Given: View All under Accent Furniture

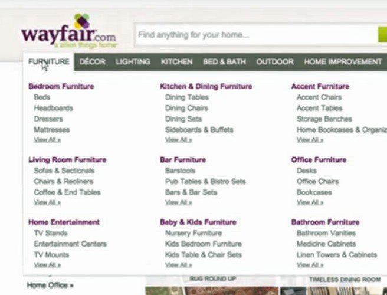Looking at the screenshot, I should pos(310,140).
